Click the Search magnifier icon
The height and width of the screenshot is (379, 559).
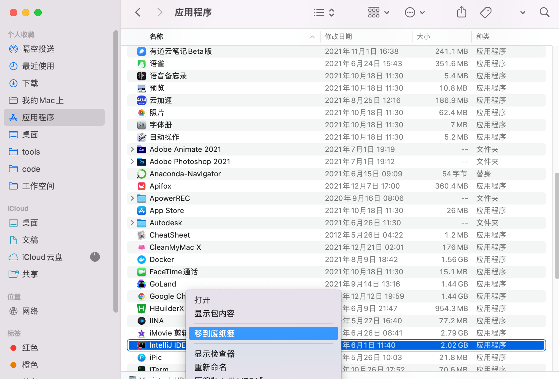(x=544, y=13)
